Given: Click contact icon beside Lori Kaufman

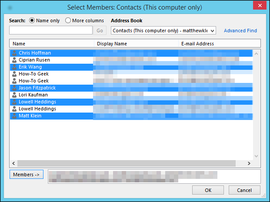Looking at the screenshot, I should (14, 95).
